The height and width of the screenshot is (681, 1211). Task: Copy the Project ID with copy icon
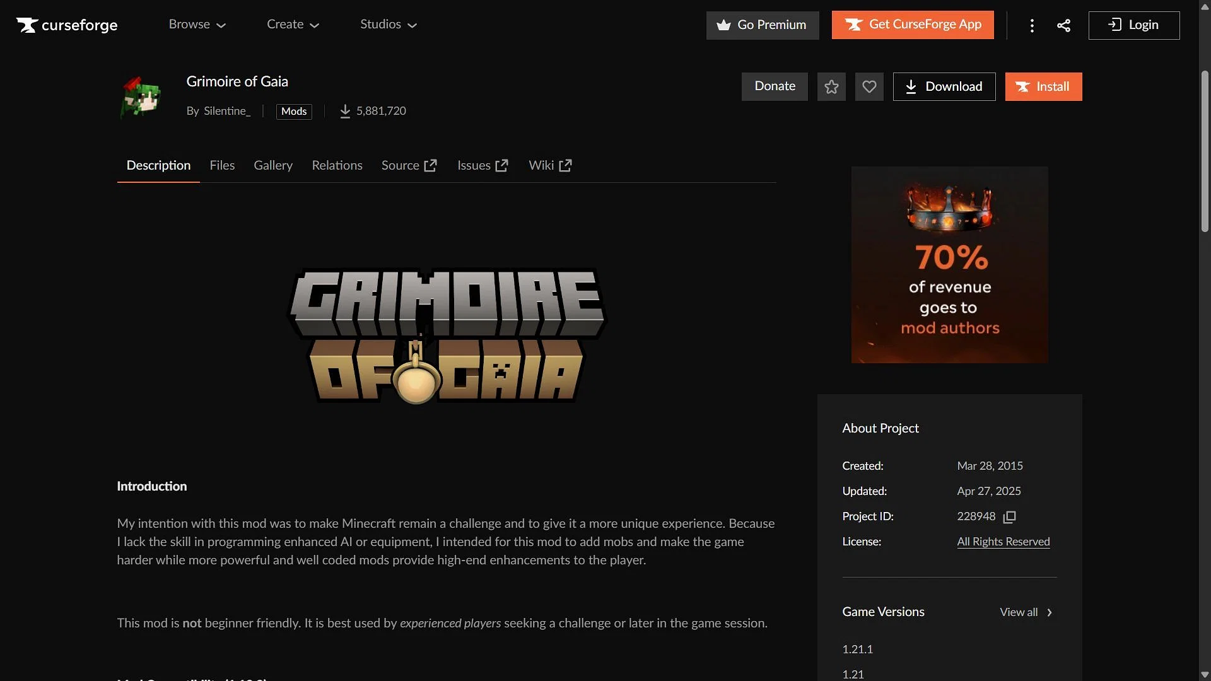1010,517
